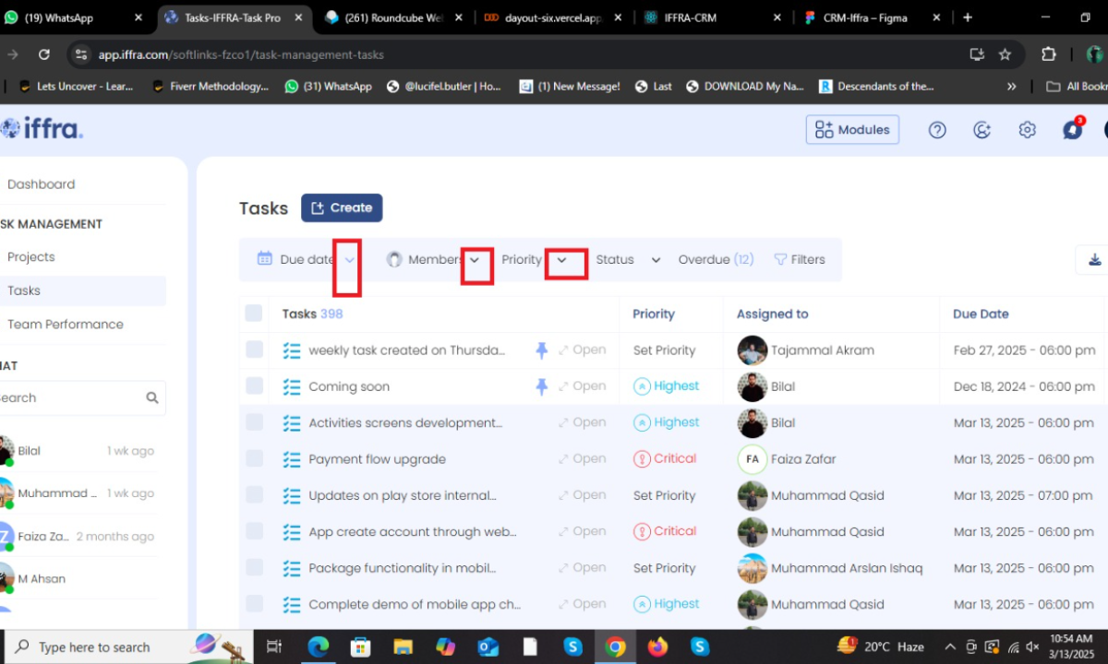Click search magnifier icon in chat sidebar

[152, 398]
